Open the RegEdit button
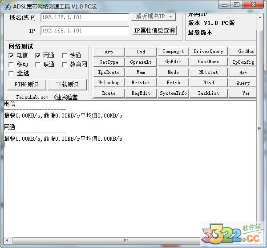 (141, 94)
